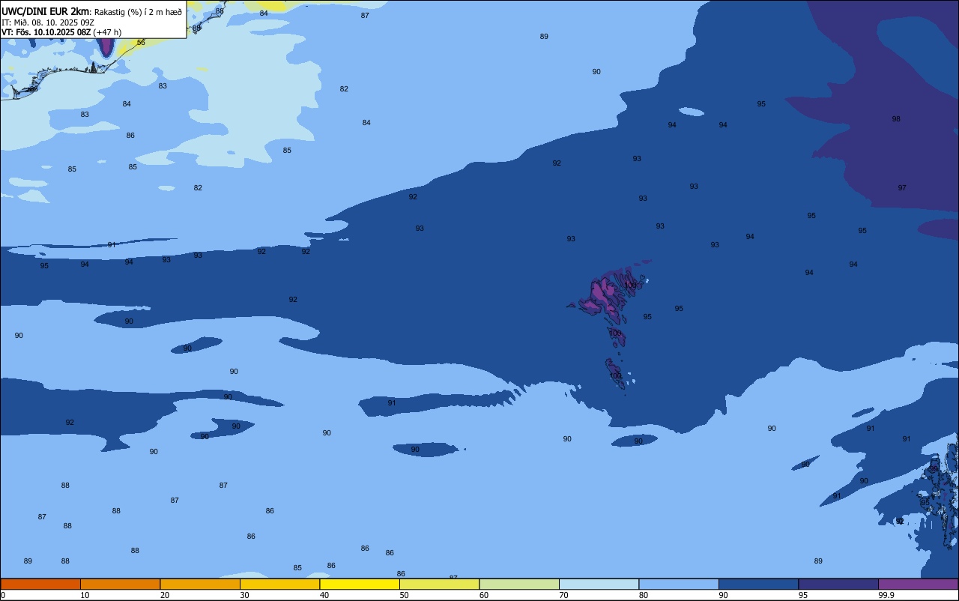Pick the pale blue 70–80 legend swatch
959x601 pixels.
pos(599,584)
